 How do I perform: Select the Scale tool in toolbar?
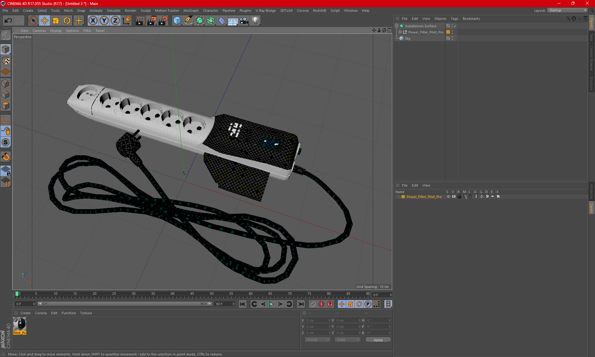[x=55, y=20]
